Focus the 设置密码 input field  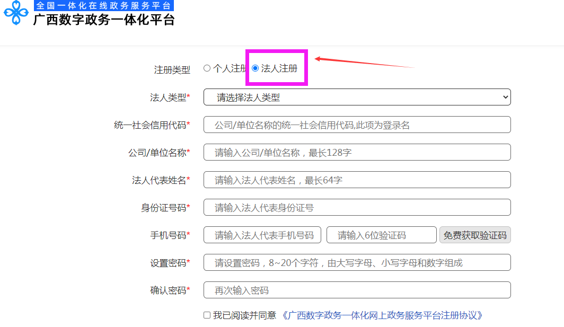(357, 262)
